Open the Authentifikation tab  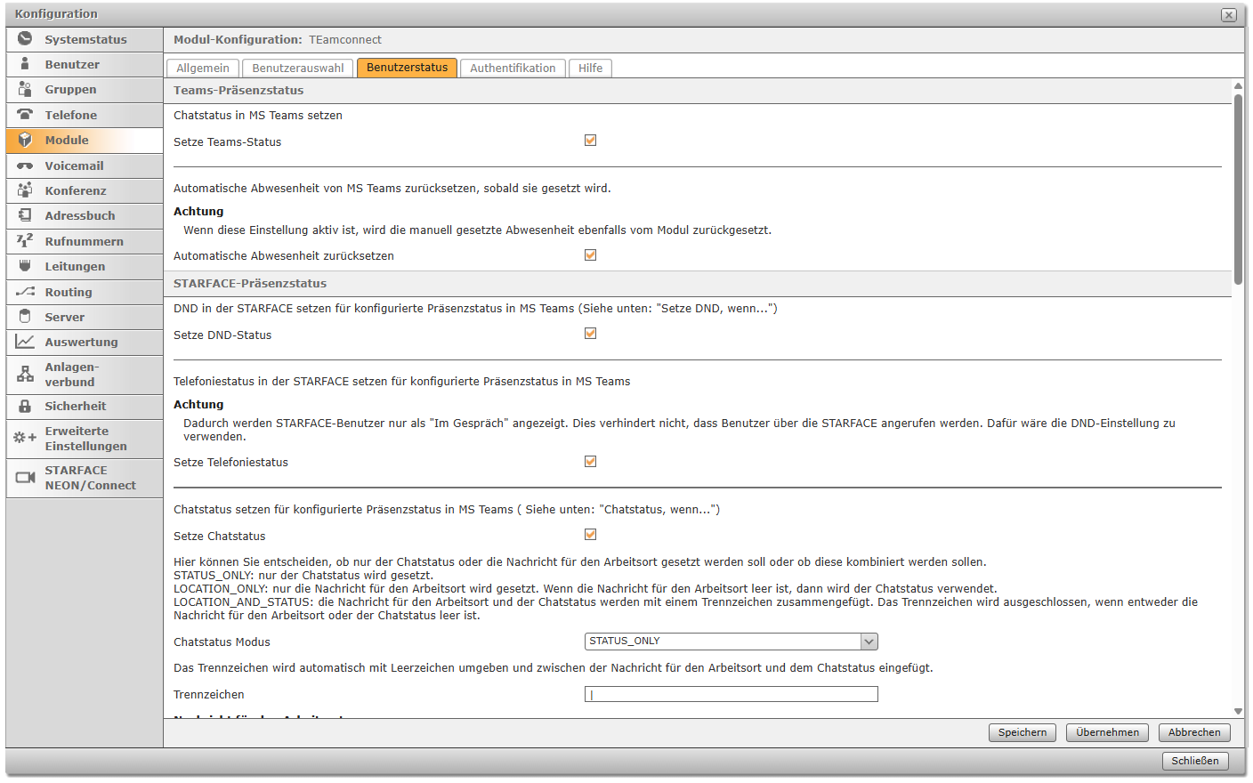pyautogui.click(x=513, y=69)
